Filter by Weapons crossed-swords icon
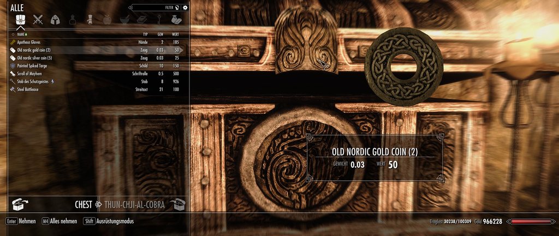The width and height of the screenshot is (559, 236). point(38,19)
